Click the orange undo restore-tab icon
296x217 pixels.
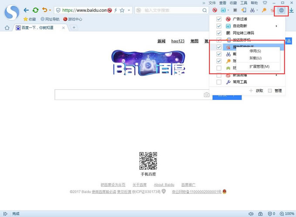coord(44,10)
